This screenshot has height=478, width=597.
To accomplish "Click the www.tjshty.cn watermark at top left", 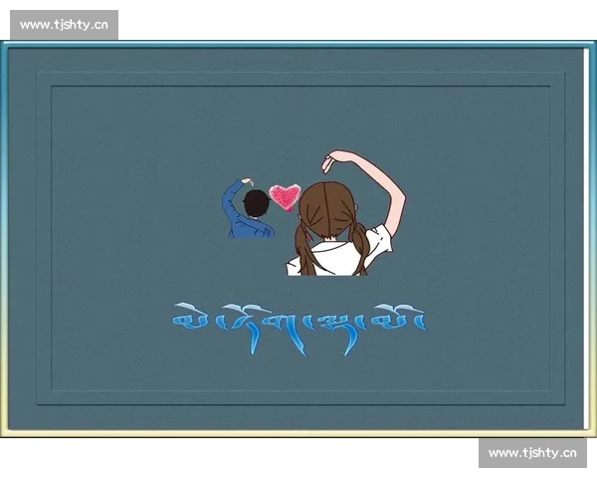I will pyautogui.click(x=64, y=24).
